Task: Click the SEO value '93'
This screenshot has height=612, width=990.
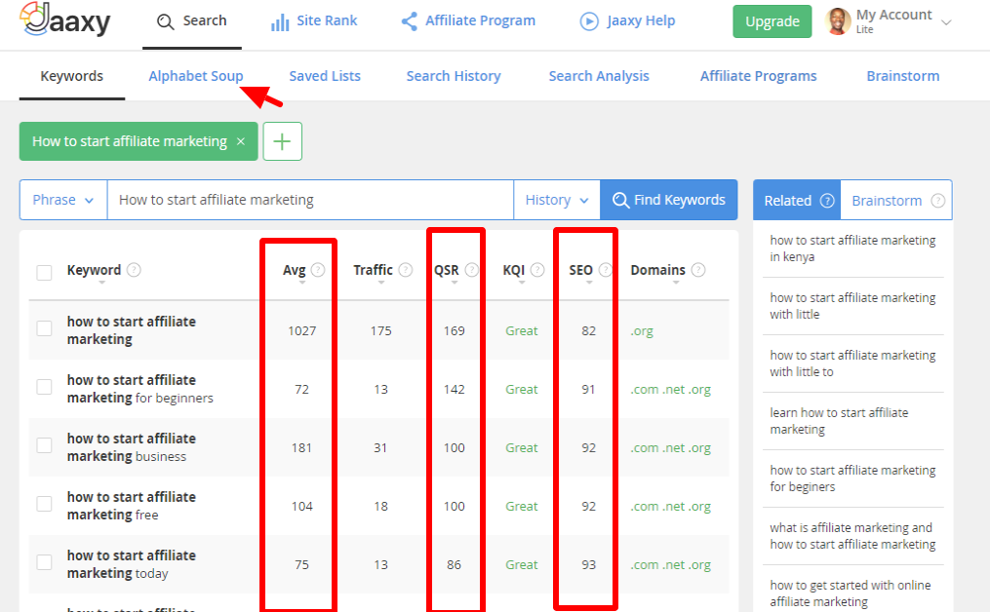Action: [588, 564]
